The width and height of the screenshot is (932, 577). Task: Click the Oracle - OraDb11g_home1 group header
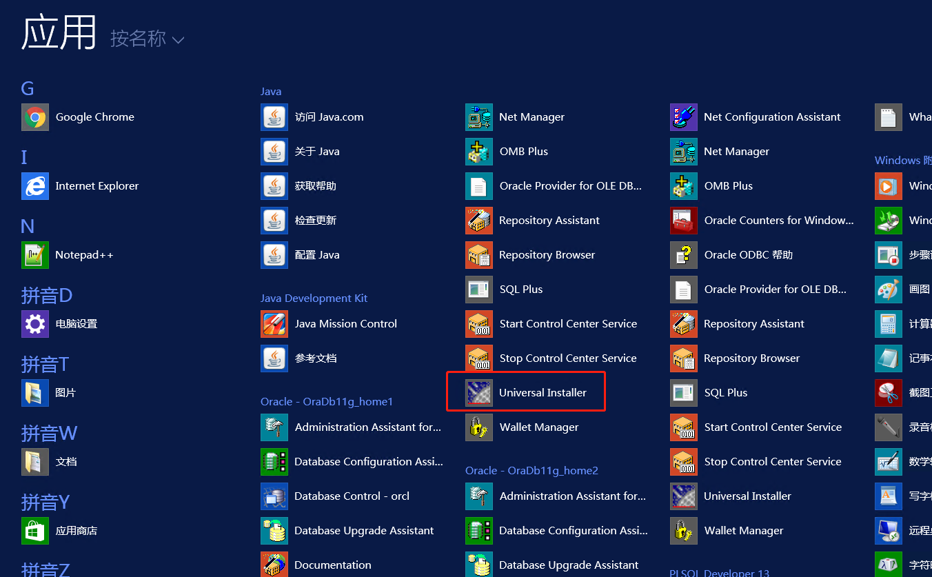[327, 401]
